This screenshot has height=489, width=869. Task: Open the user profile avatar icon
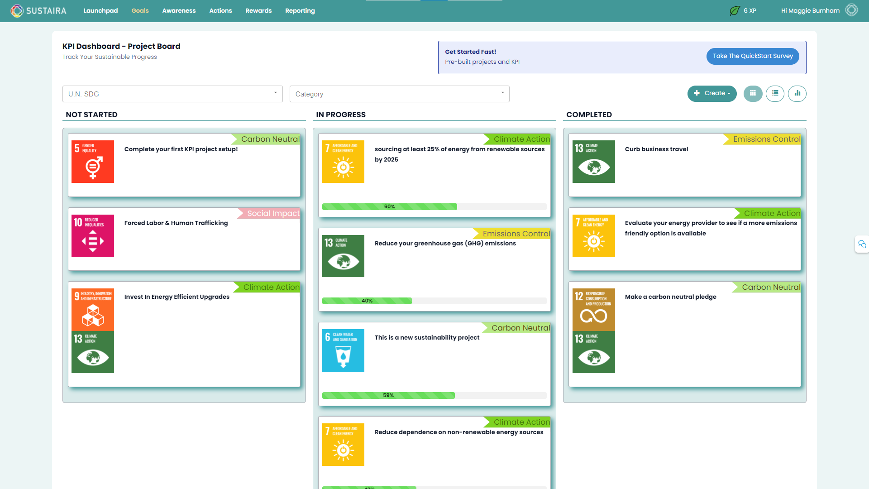pos(851,10)
